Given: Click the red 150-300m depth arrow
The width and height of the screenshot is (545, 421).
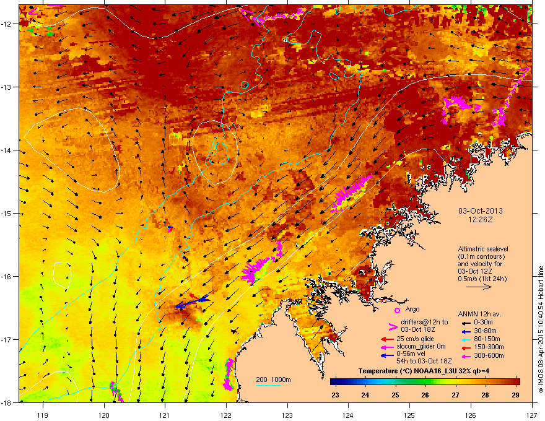Looking at the screenshot, I should coord(465,347).
